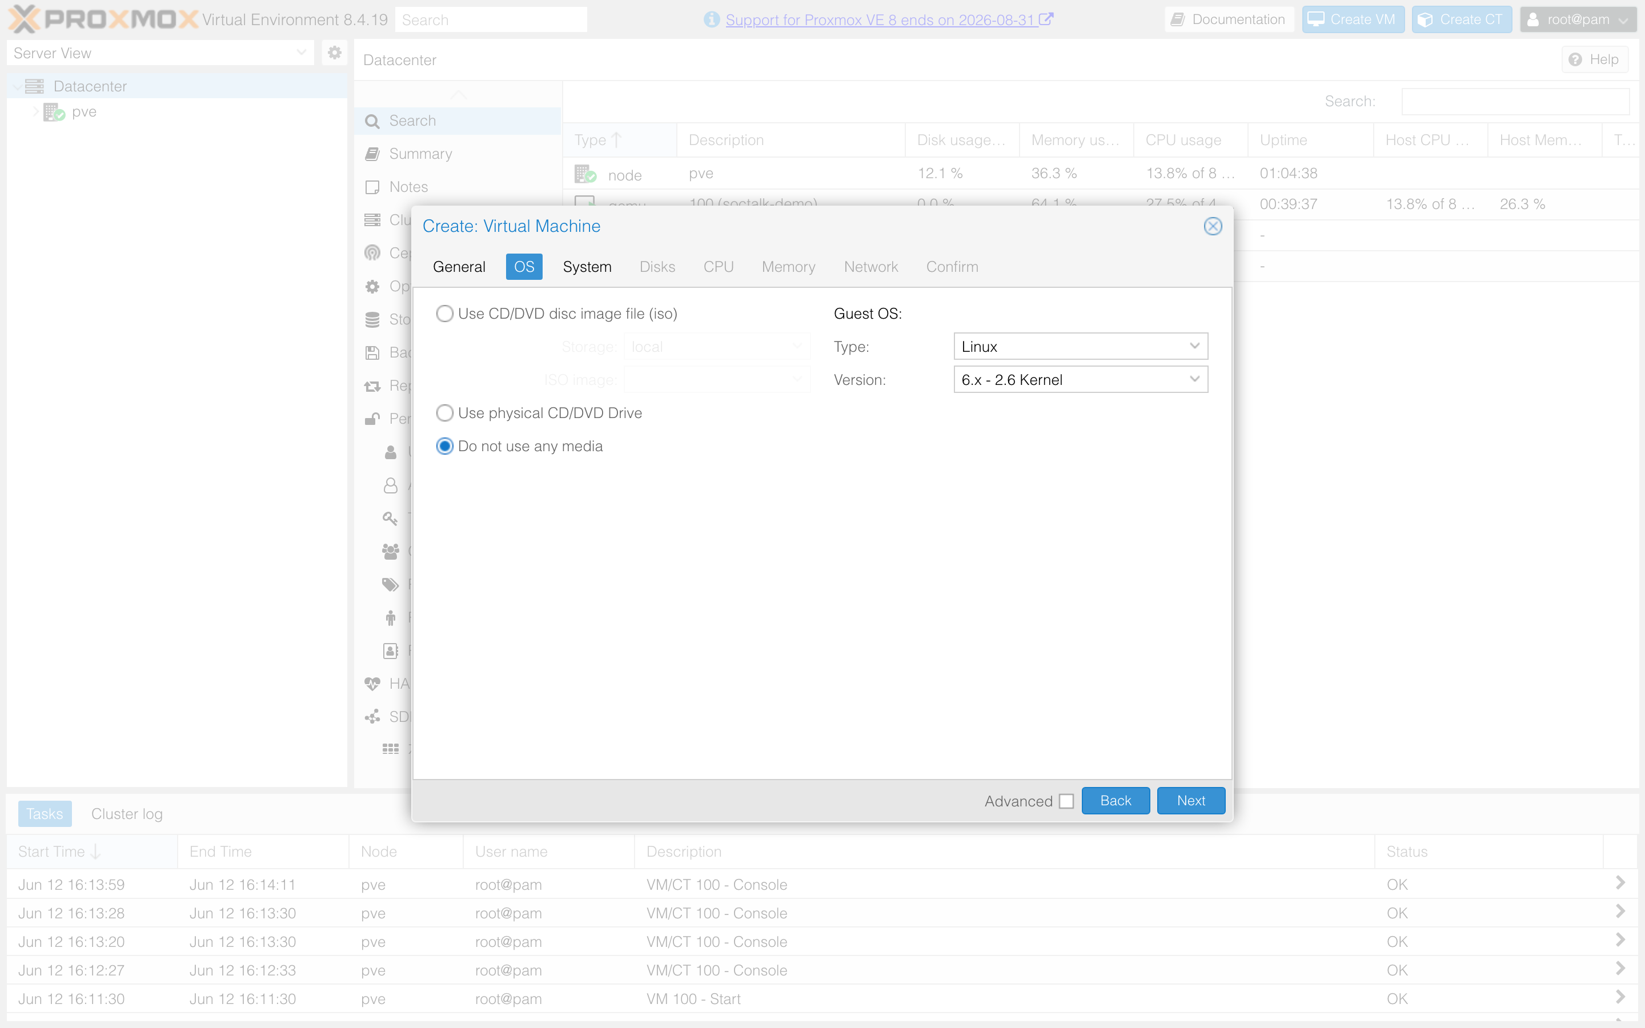Click the Summary book icon in sidebar
Viewport: 1645px width, 1028px height.
[372, 154]
